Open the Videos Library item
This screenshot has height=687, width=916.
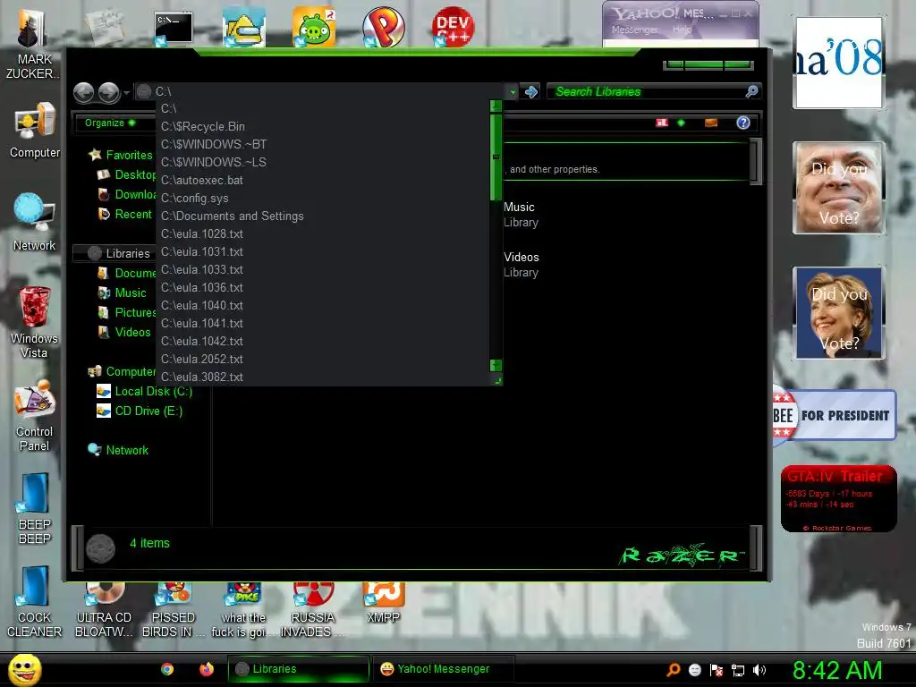click(522, 265)
